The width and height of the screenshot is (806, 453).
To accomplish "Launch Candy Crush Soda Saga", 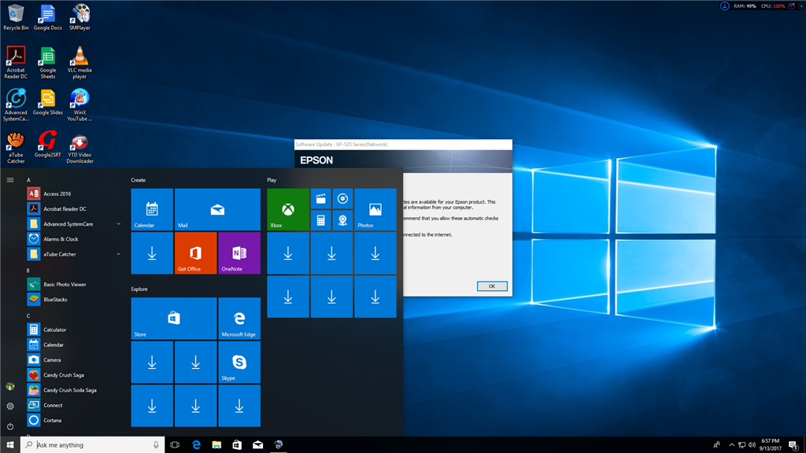I will [75, 390].
